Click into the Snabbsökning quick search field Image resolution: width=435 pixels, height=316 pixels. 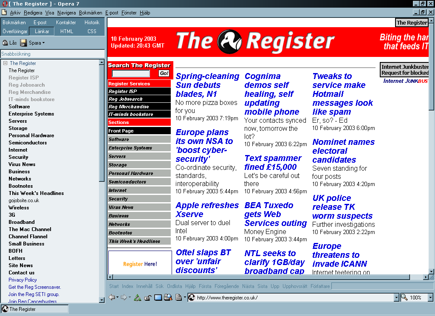[52, 54]
